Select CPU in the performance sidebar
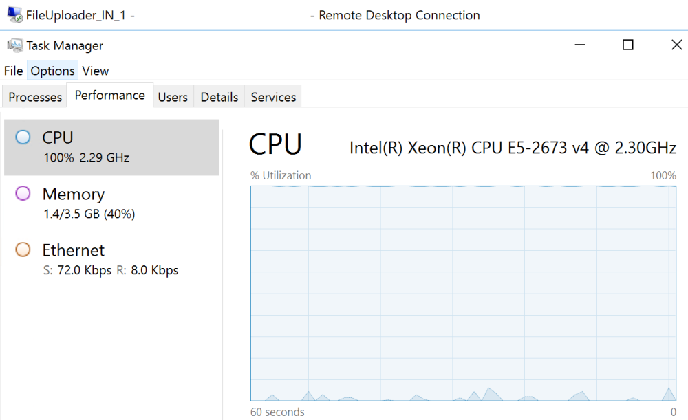The width and height of the screenshot is (688, 420). [x=83, y=146]
